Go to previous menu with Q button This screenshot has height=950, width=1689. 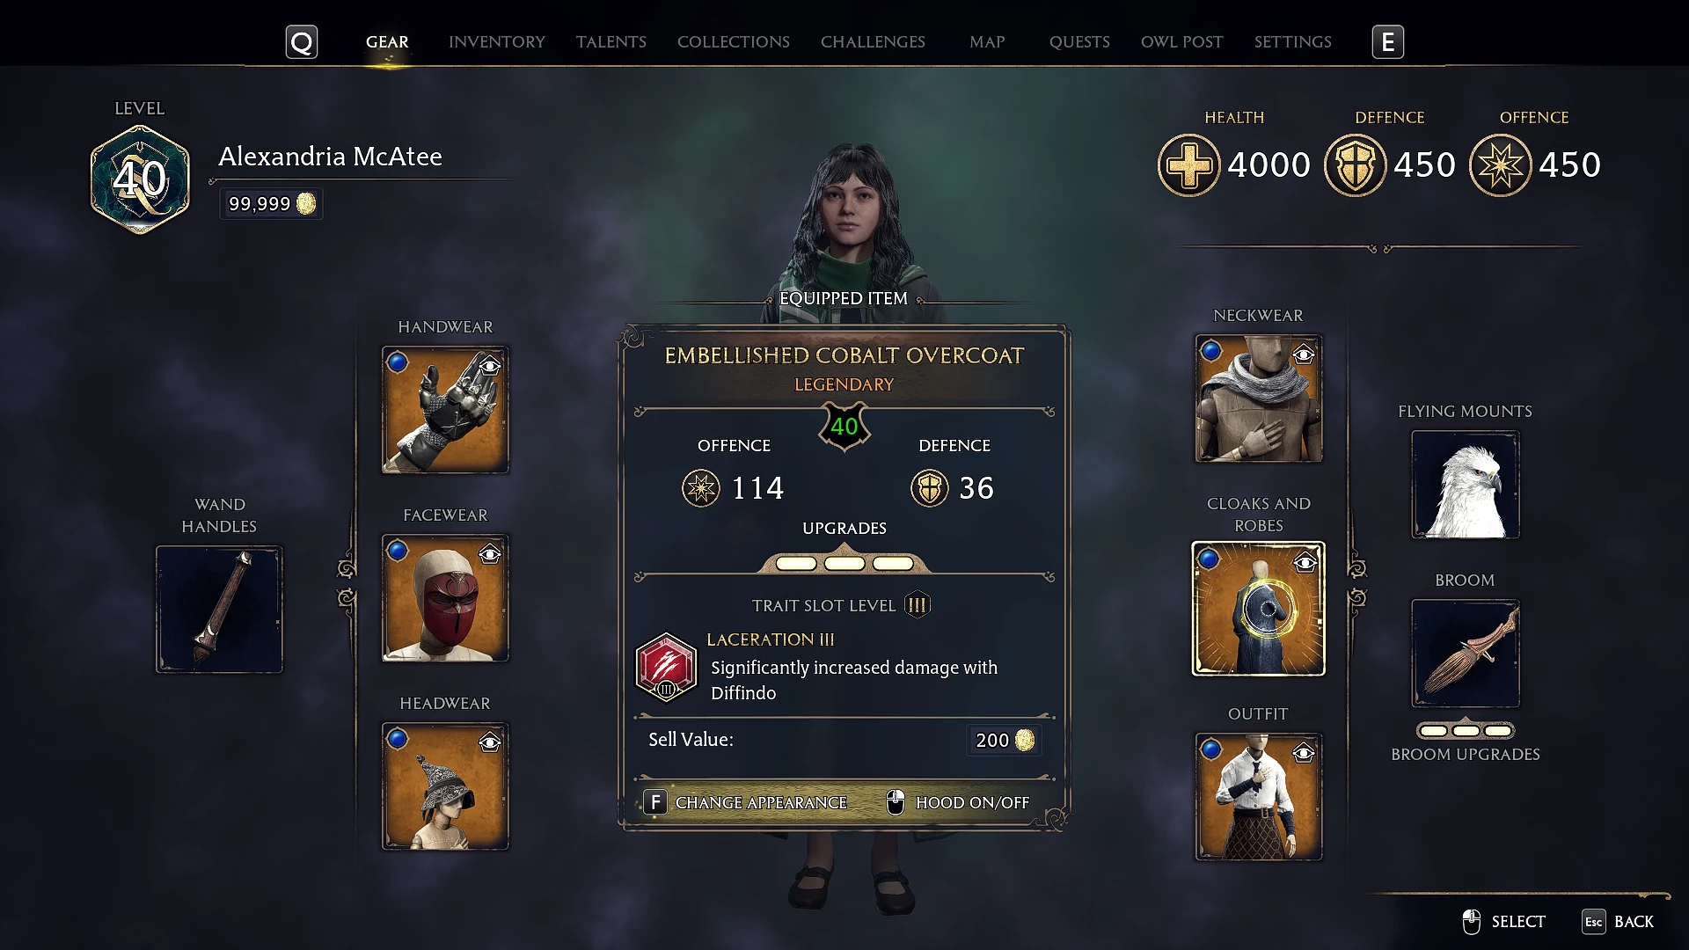[x=302, y=42]
